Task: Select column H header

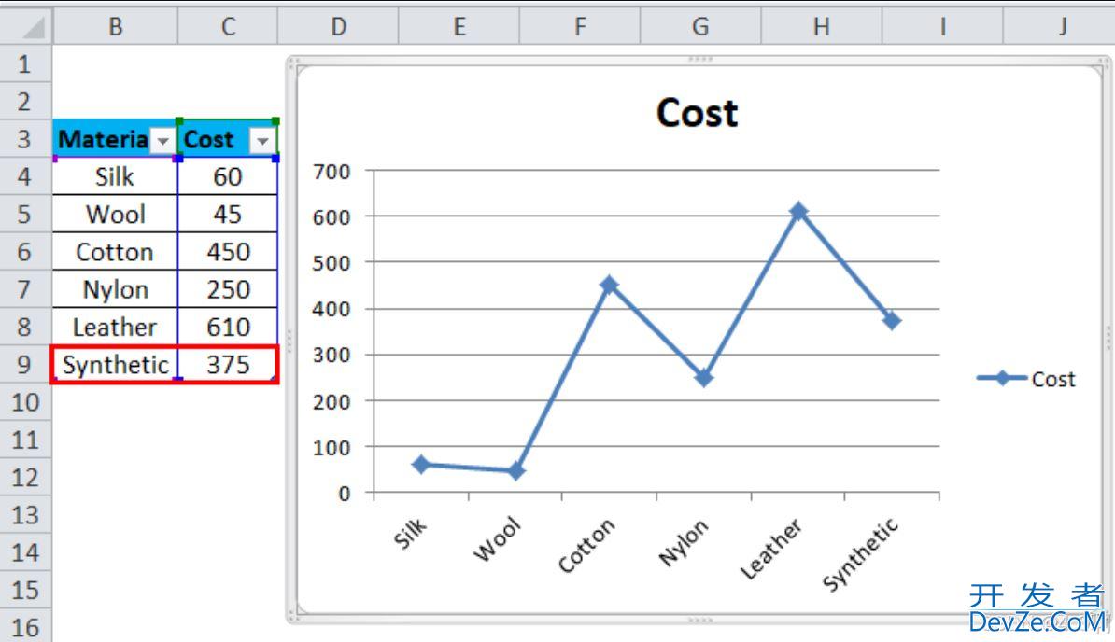Action: click(821, 27)
